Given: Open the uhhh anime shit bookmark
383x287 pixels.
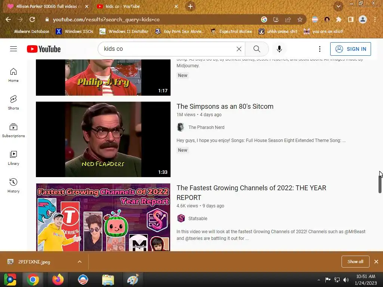Looking at the screenshot, I should [x=278, y=31].
